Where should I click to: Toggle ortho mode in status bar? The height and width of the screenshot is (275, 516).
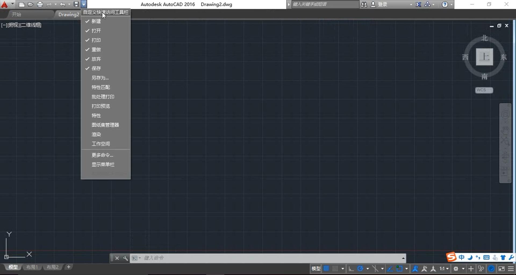(x=351, y=269)
